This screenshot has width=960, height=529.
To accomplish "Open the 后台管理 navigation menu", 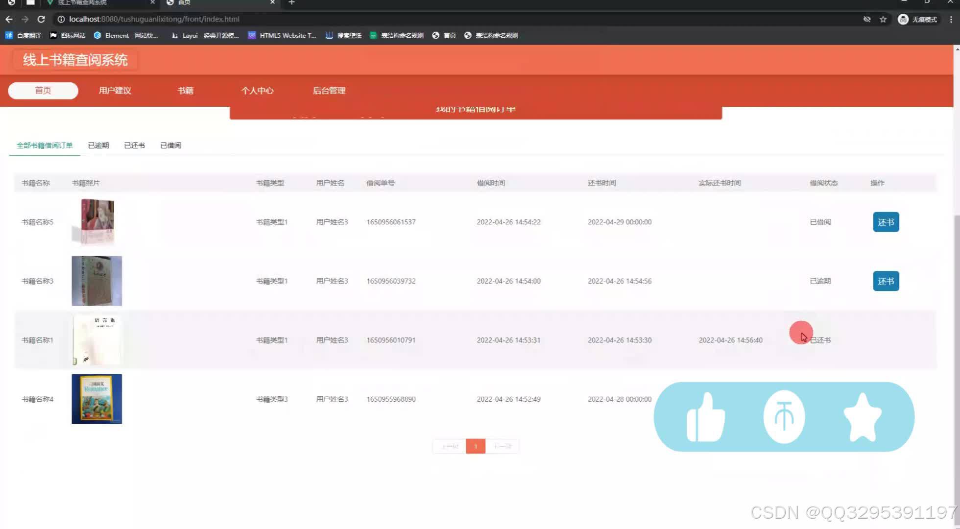I will pyautogui.click(x=329, y=90).
